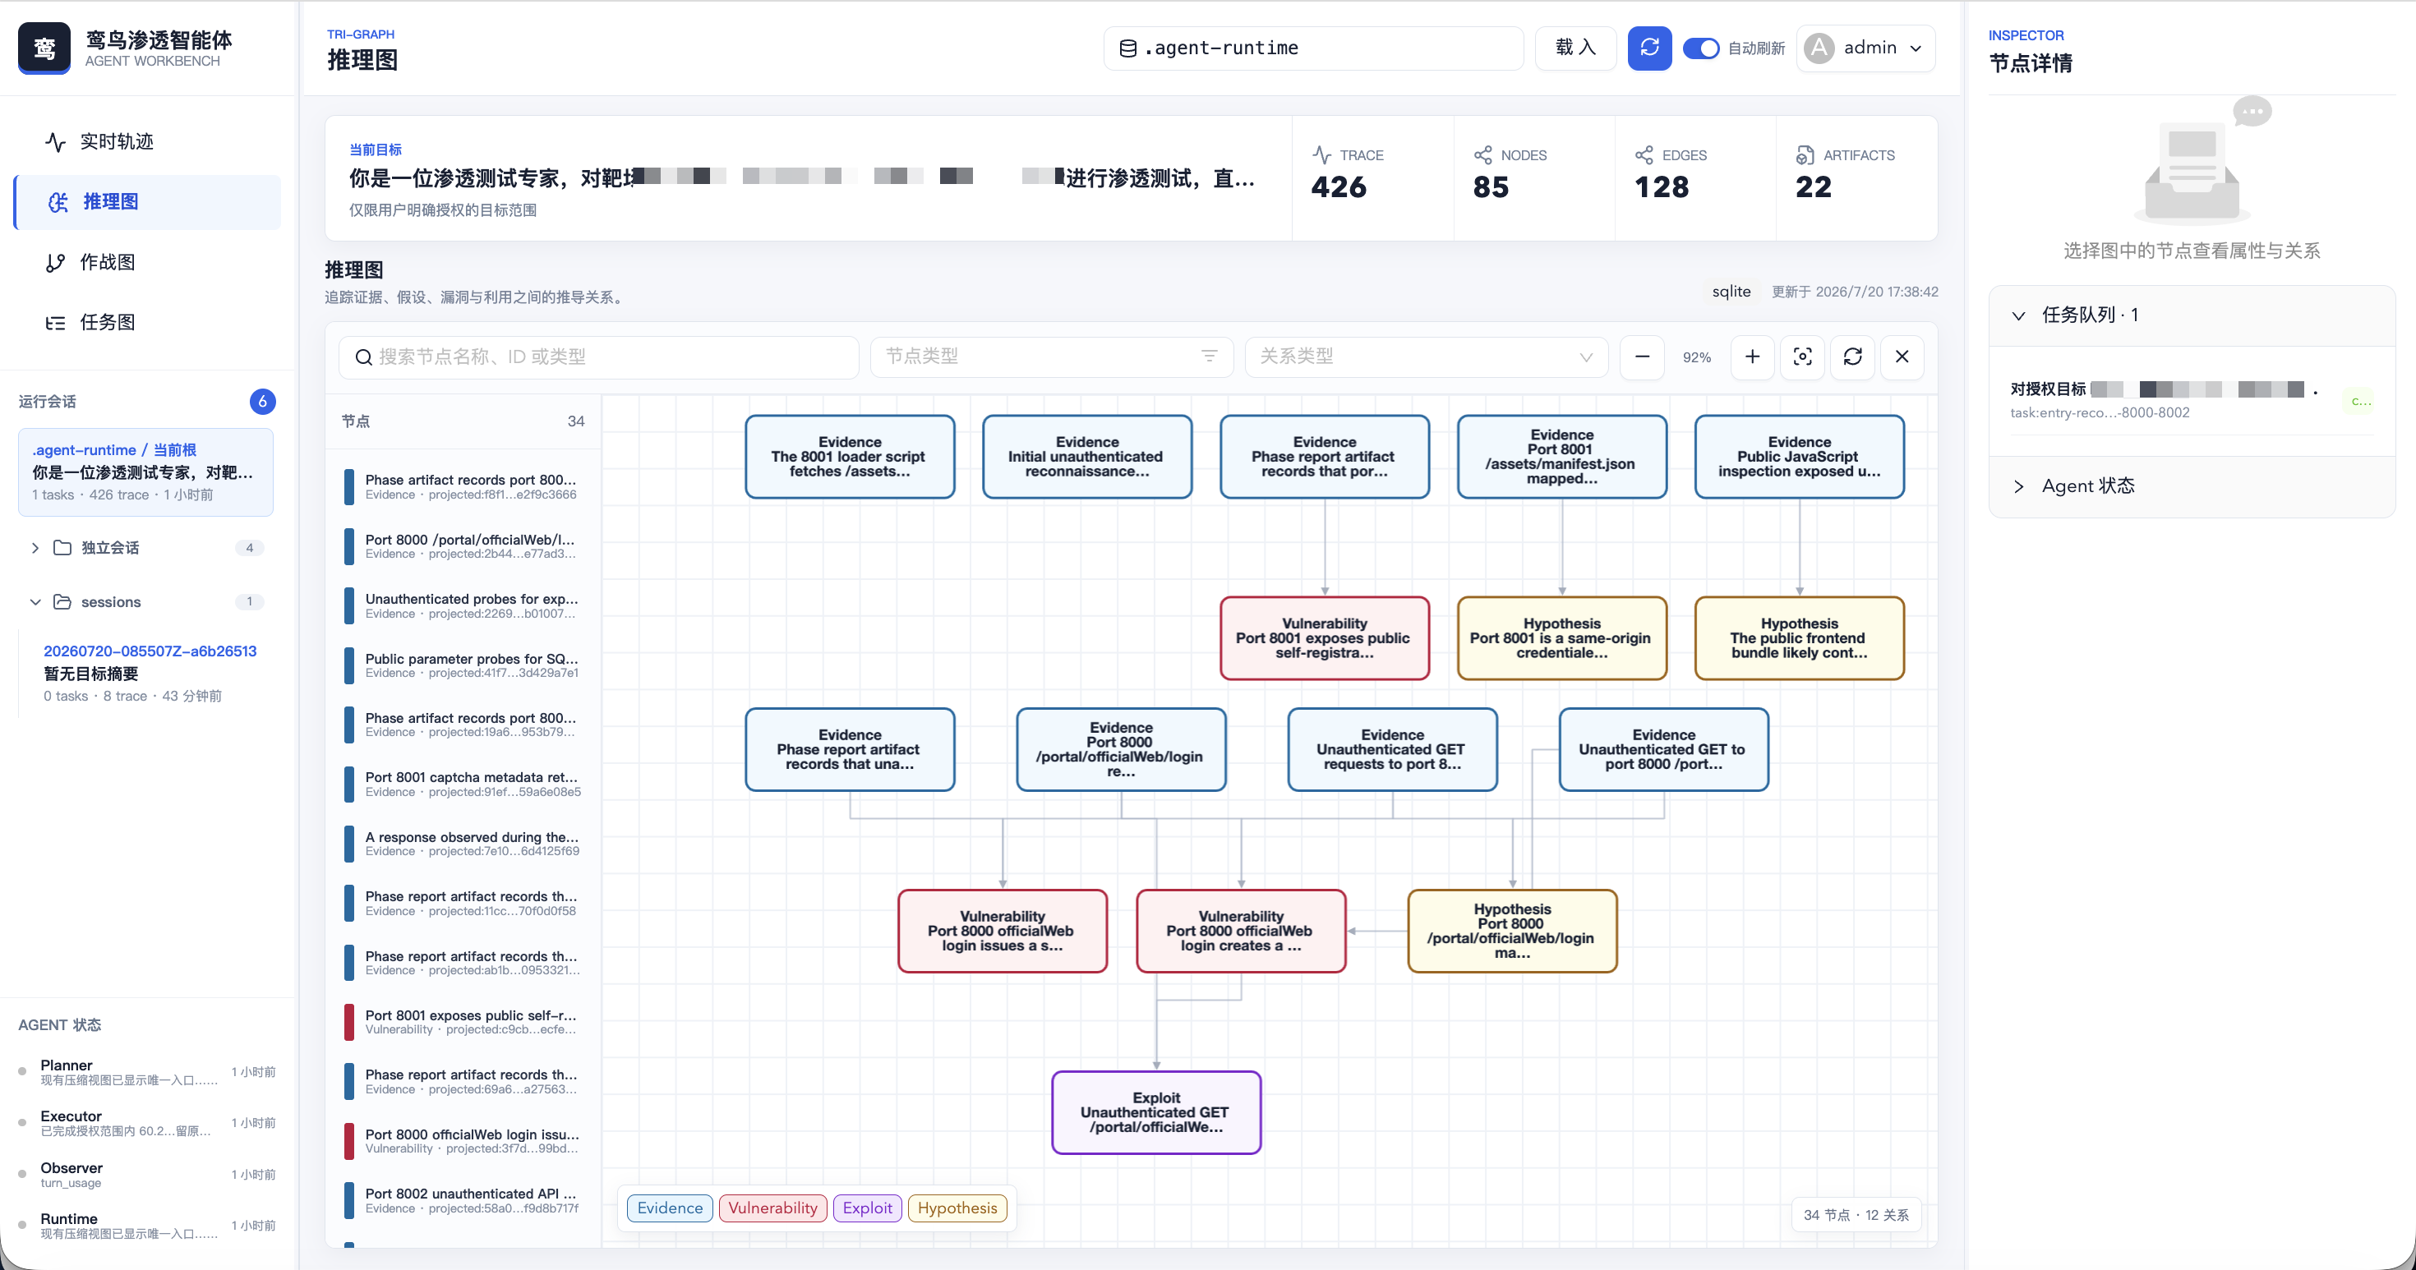The image size is (2416, 1270).
Task: Click the 载入 button
Action: point(1575,48)
